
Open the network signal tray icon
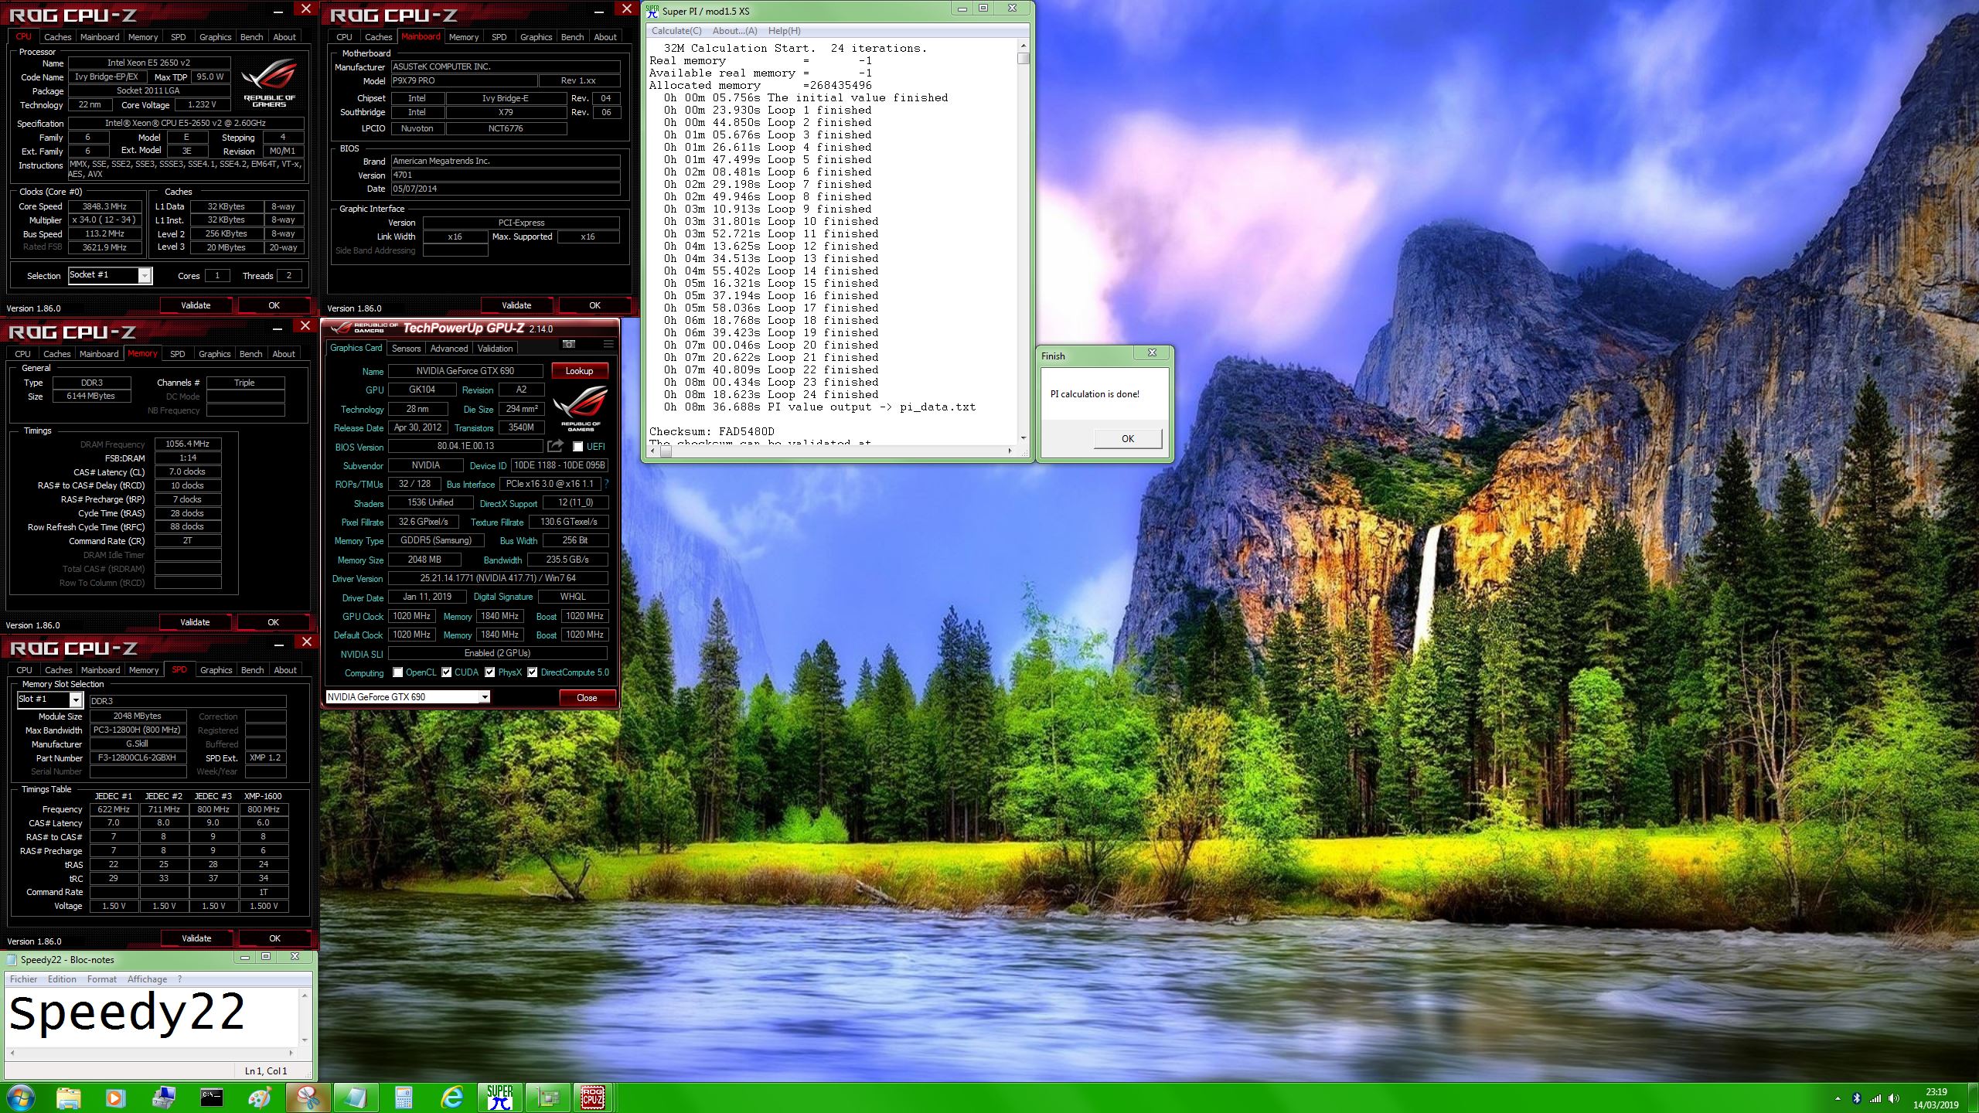click(x=1875, y=1098)
